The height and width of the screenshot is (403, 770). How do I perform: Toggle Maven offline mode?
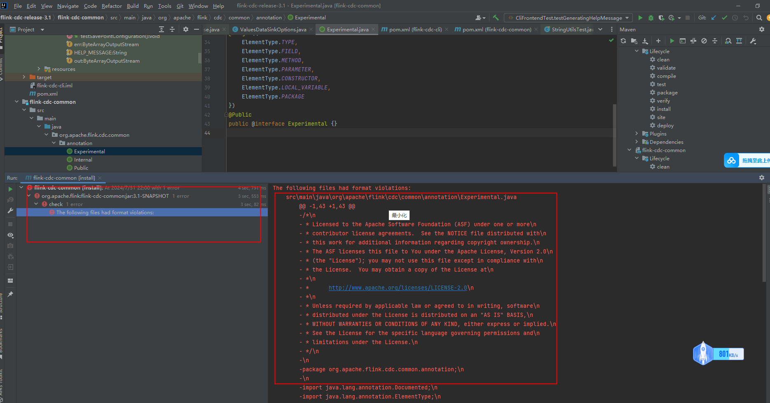click(693, 41)
